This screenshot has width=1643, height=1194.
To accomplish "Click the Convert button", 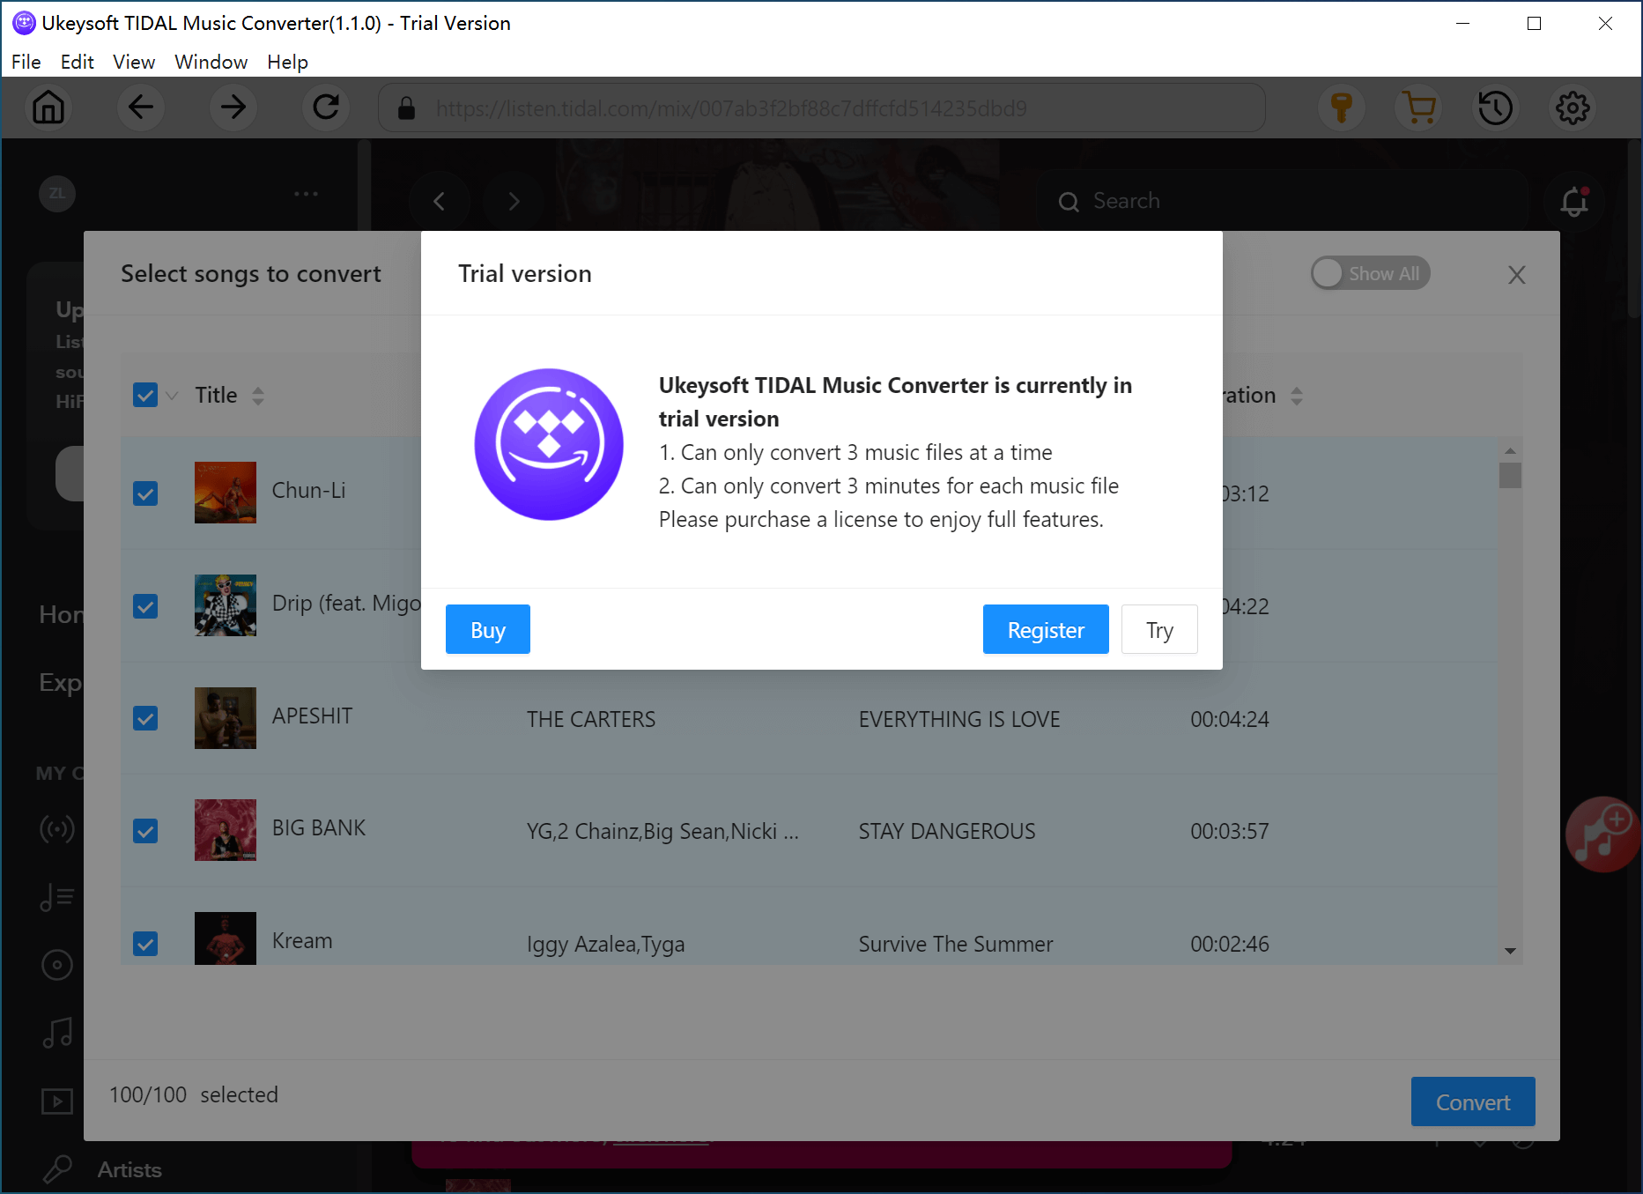I will coord(1473,1101).
